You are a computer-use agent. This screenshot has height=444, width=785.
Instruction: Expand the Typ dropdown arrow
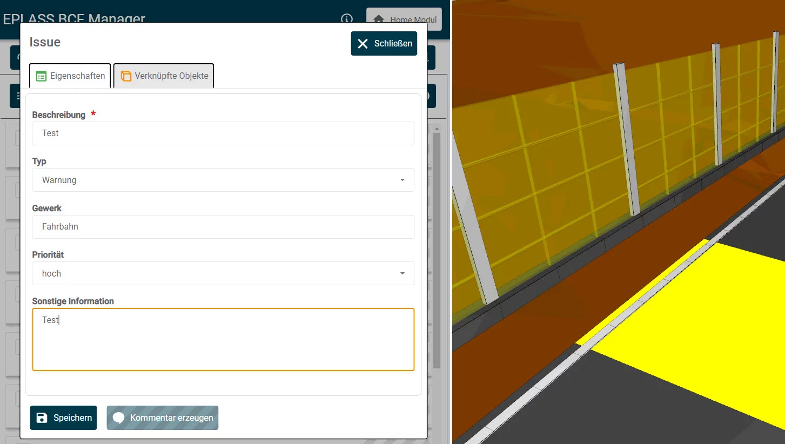click(x=402, y=180)
